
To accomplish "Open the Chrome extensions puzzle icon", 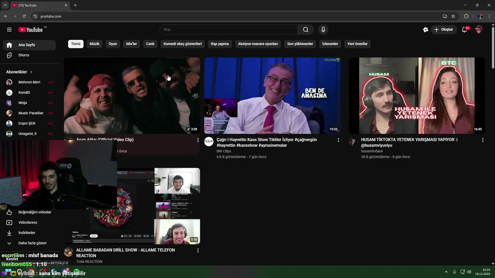I will tap(466, 16).
